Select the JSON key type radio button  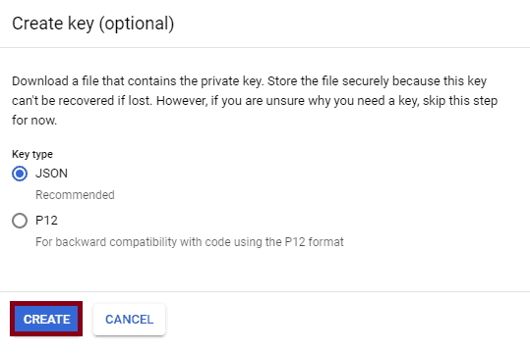click(20, 174)
